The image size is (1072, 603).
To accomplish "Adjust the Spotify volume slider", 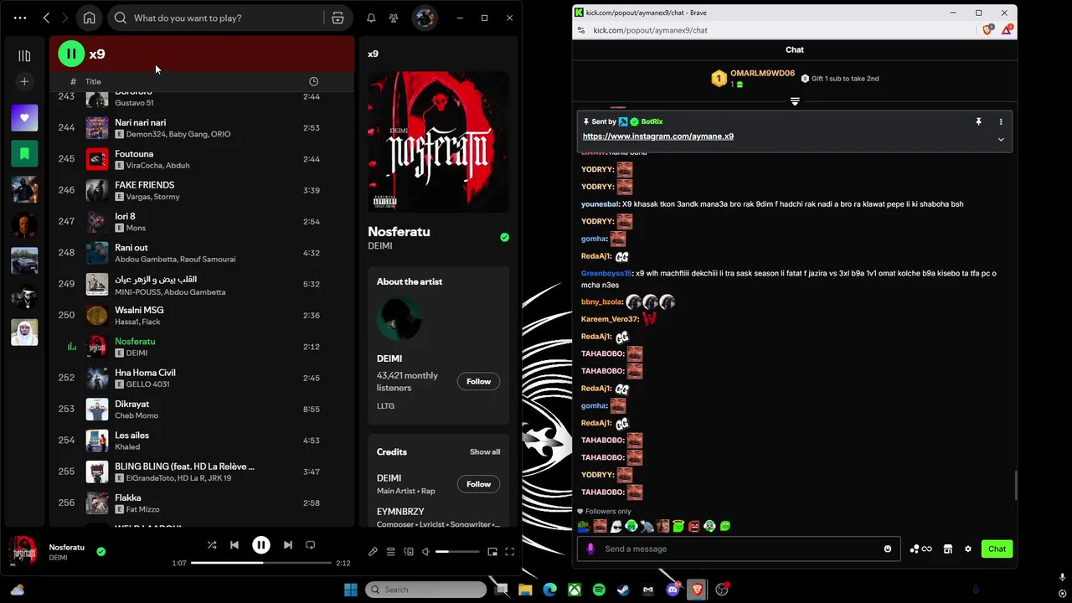I will click(458, 552).
